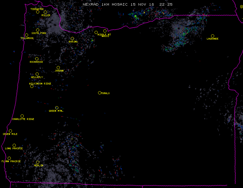This screenshot has height=188, width=243.
Task: Click the Rockhouse station circle marker
Action: pos(37,59)
